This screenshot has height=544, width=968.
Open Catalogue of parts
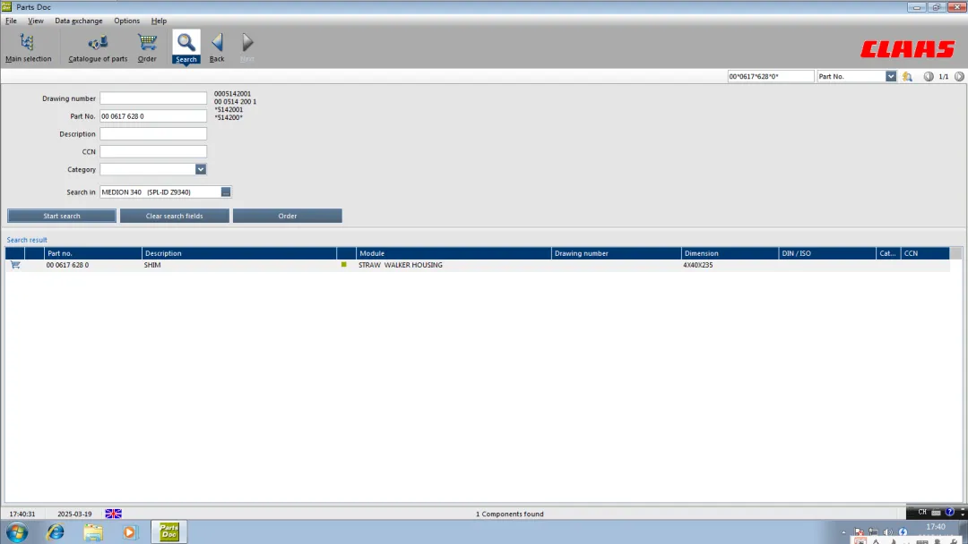click(x=98, y=47)
